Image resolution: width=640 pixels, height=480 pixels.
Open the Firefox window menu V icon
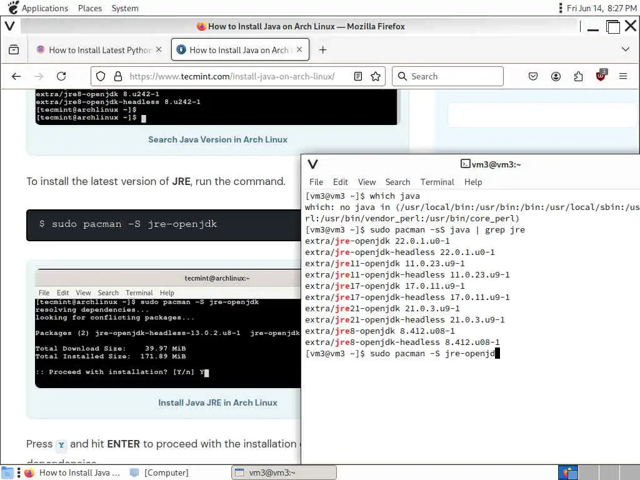tap(10, 26)
